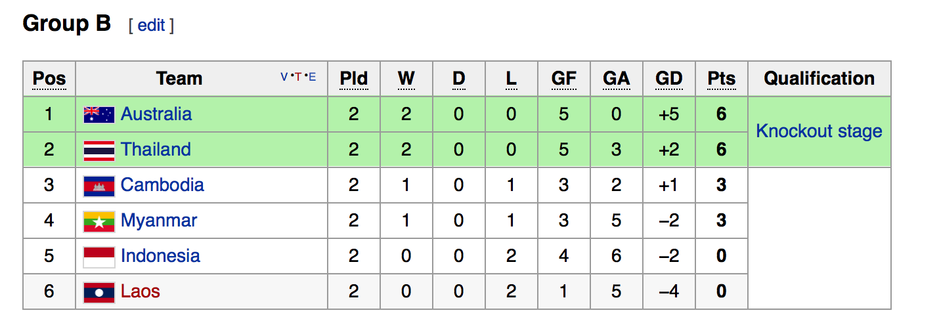Click the Laos flag icon
The width and height of the screenshot is (939, 323).
[99, 292]
